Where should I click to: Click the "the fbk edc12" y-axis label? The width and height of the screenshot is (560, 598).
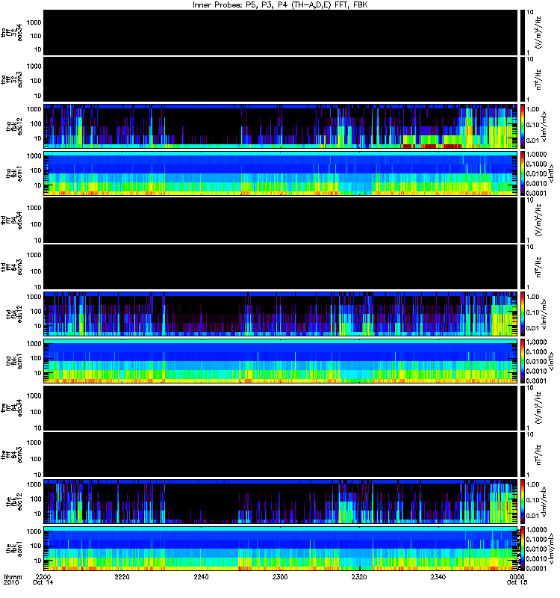tap(14, 502)
